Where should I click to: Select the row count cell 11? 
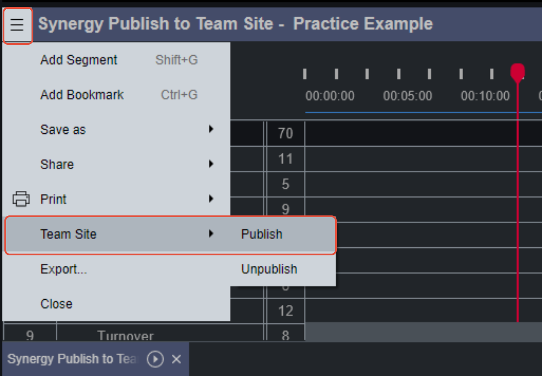click(x=285, y=159)
